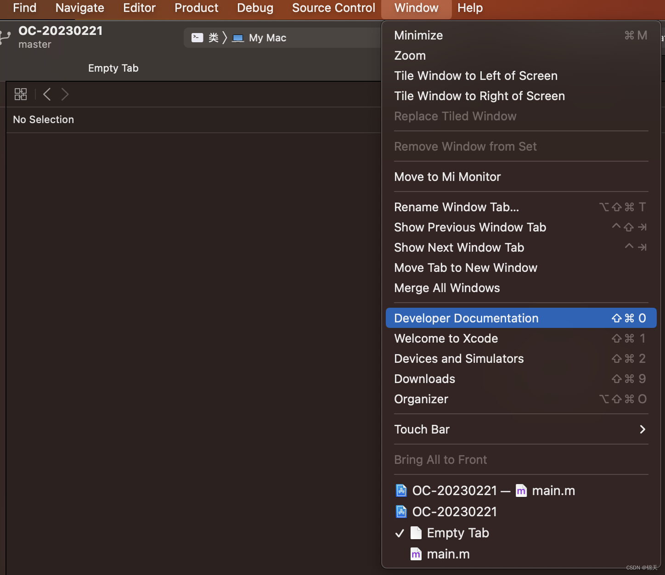This screenshot has height=575, width=665.
Task: Click the My Mac laptop icon
Action: (x=238, y=38)
